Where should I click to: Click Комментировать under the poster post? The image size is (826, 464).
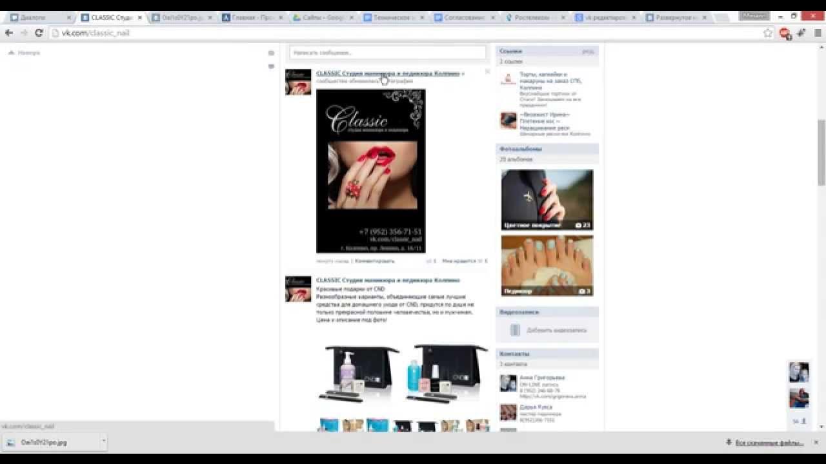coord(375,261)
